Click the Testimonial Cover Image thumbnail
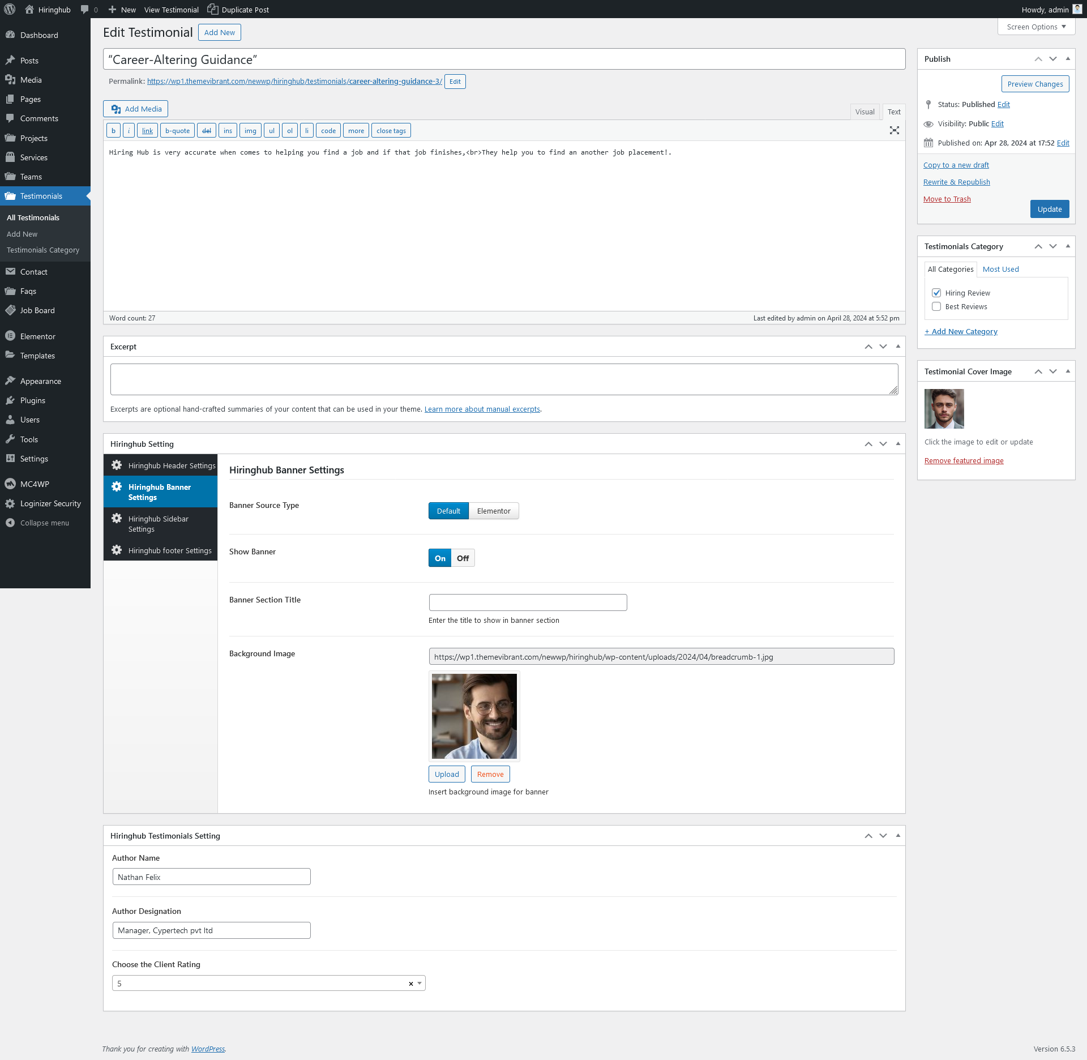Image resolution: width=1087 pixels, height=1060 pixels. (944, 409)
